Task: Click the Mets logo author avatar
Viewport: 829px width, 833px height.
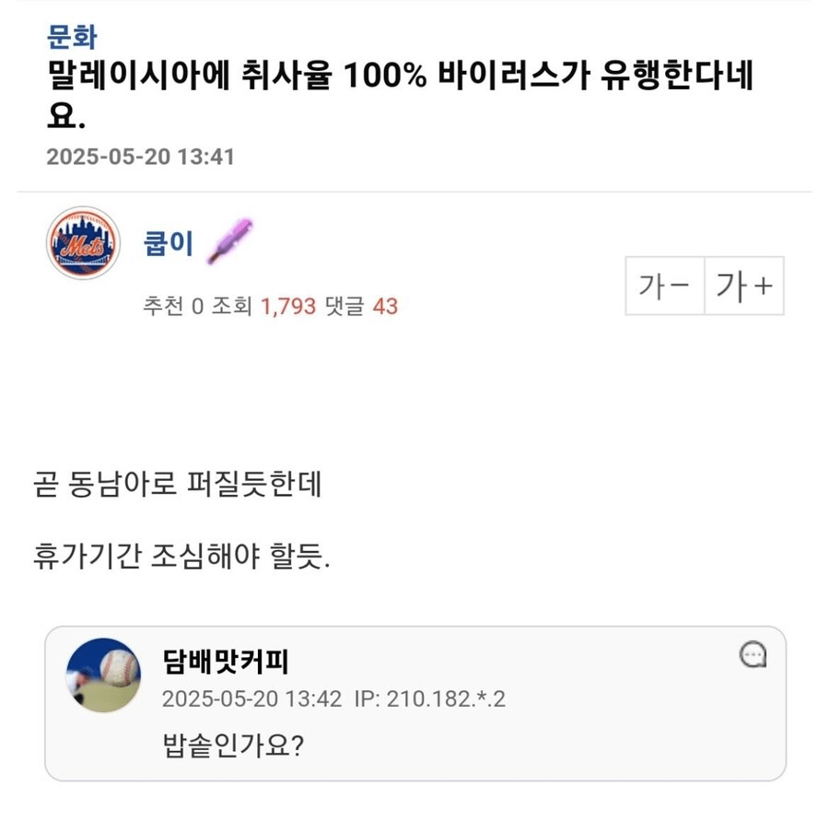Action: [x=83, y=243]
